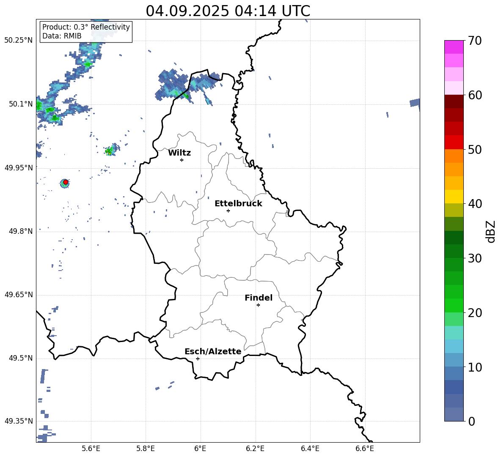This screenshot has height=457, width=501.
Task: Click the colorbar tick value 20
Action: coord(474,313)
